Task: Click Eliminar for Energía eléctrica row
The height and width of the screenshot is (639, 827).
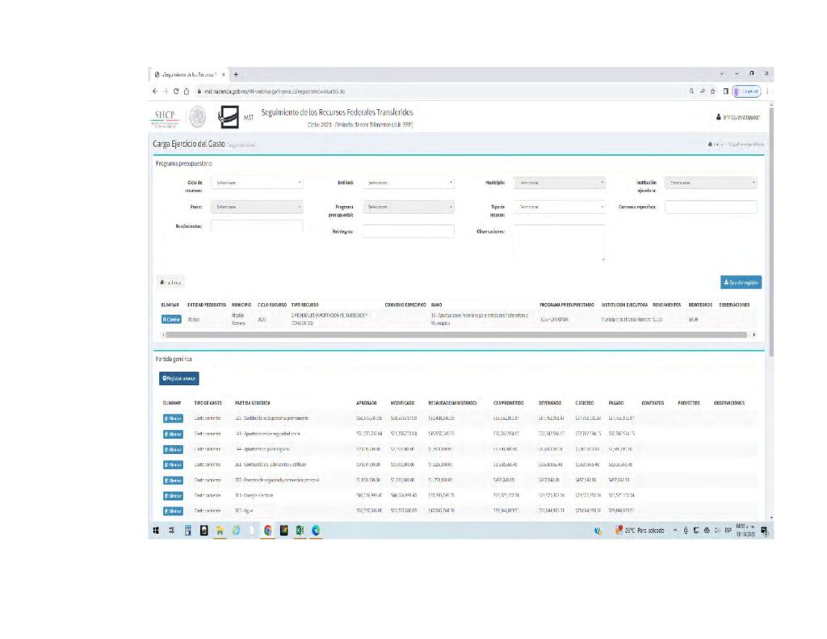Action: [x=173, y=495]
